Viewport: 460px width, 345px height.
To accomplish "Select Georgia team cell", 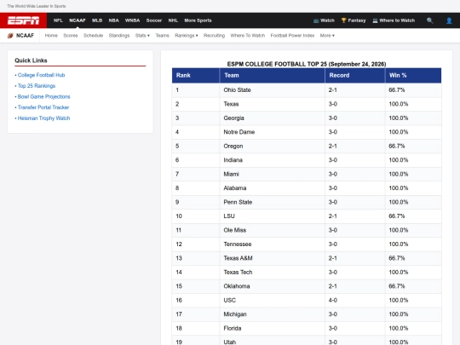I will click(x=272, y=118).
